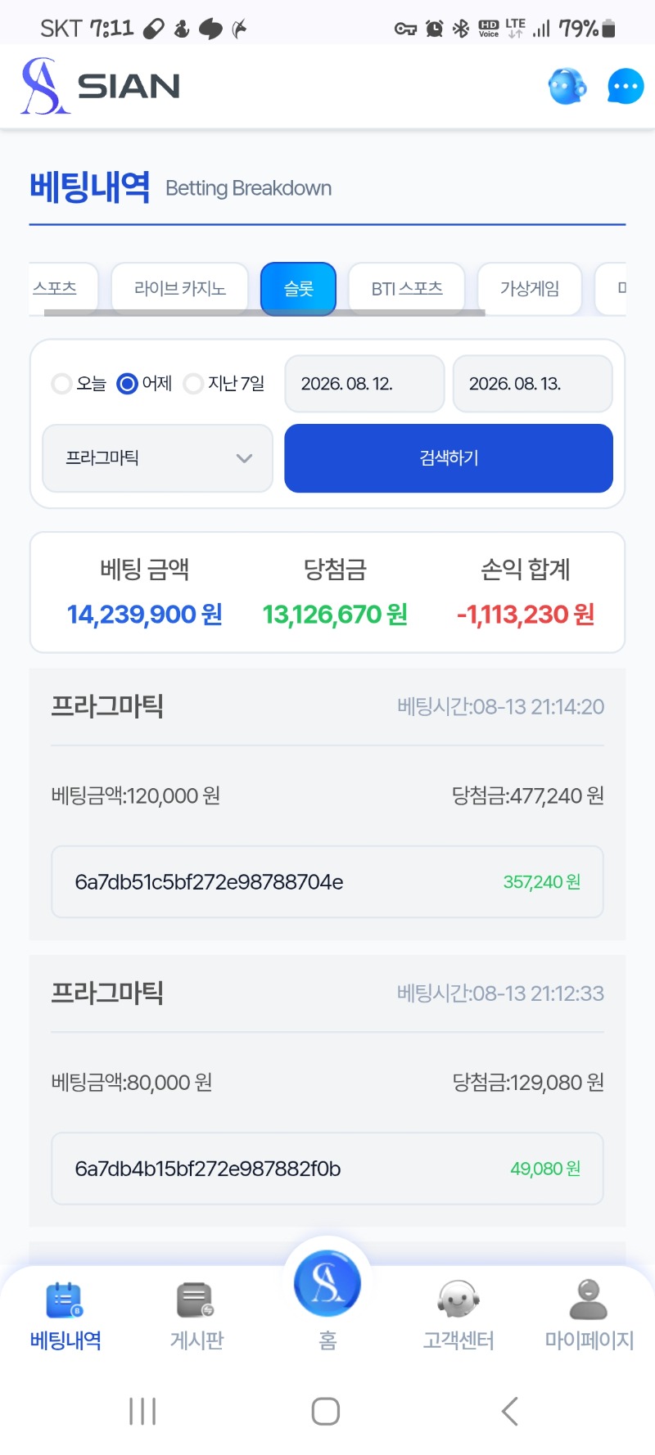Select the 오늘 radio option
Viewport: 655px width, 1455px height.
pyautogui.click(x=61, y=384)
